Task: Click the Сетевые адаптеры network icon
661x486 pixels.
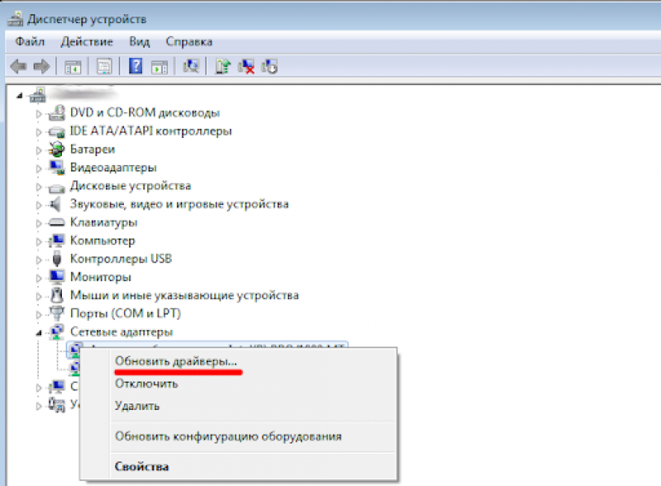Action: click(56, 332)
